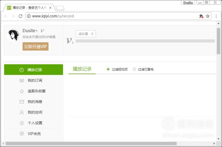Click the gear icon beside 个人设置
The width and height of the screenshot is (222, 147).
pos(22,123)
